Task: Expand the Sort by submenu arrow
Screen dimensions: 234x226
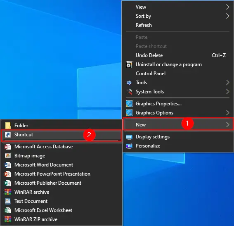Action: [227, 16]
